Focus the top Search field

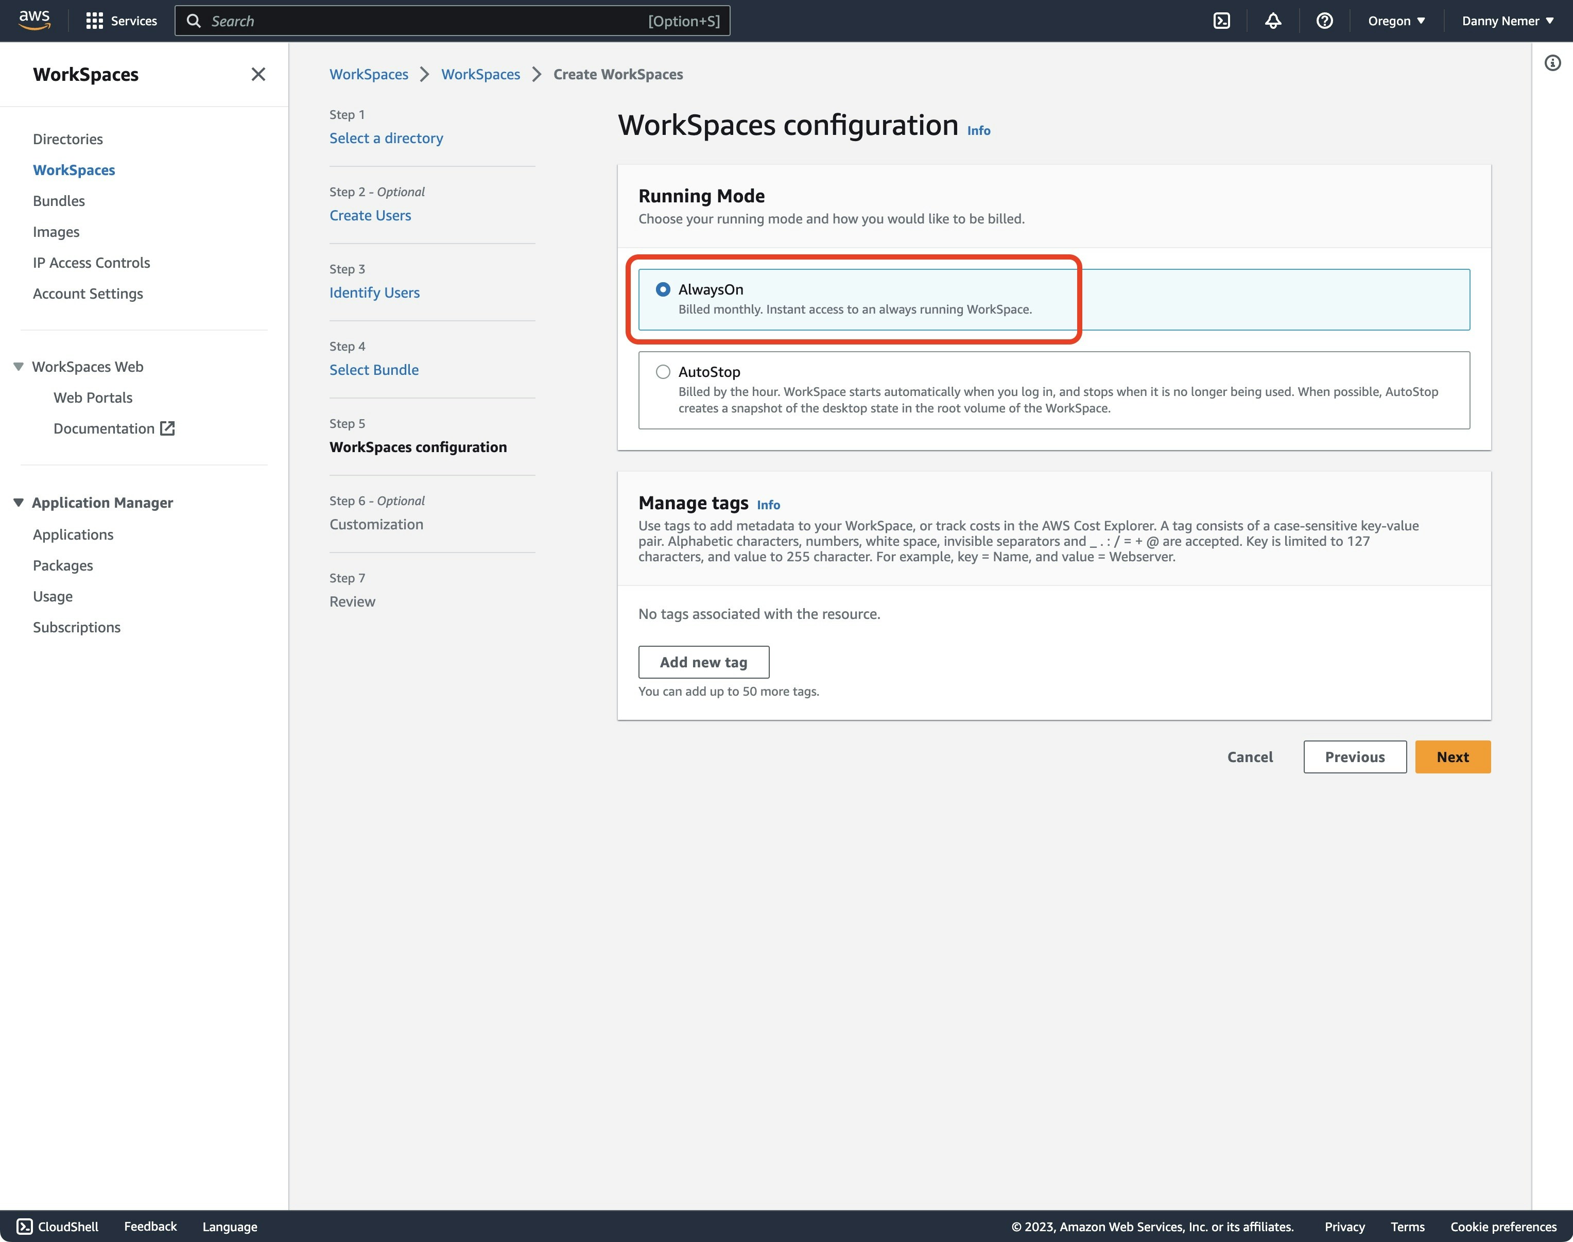click(453, 21)
